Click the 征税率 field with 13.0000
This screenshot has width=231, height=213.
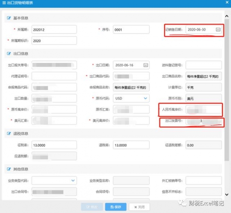[x=54, y=145]
